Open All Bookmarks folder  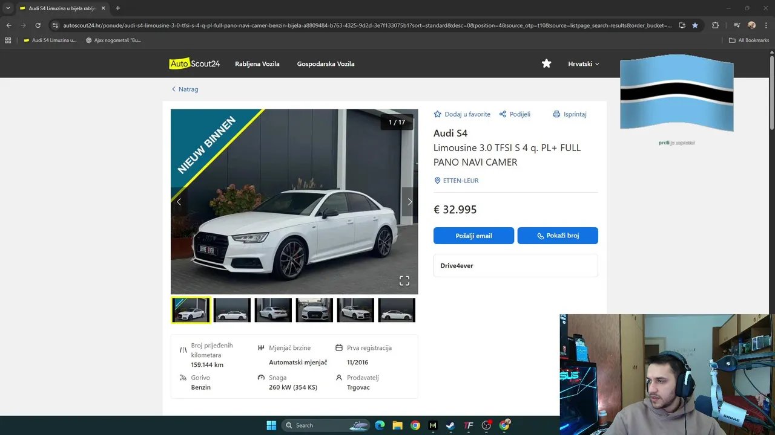(749, 40)
